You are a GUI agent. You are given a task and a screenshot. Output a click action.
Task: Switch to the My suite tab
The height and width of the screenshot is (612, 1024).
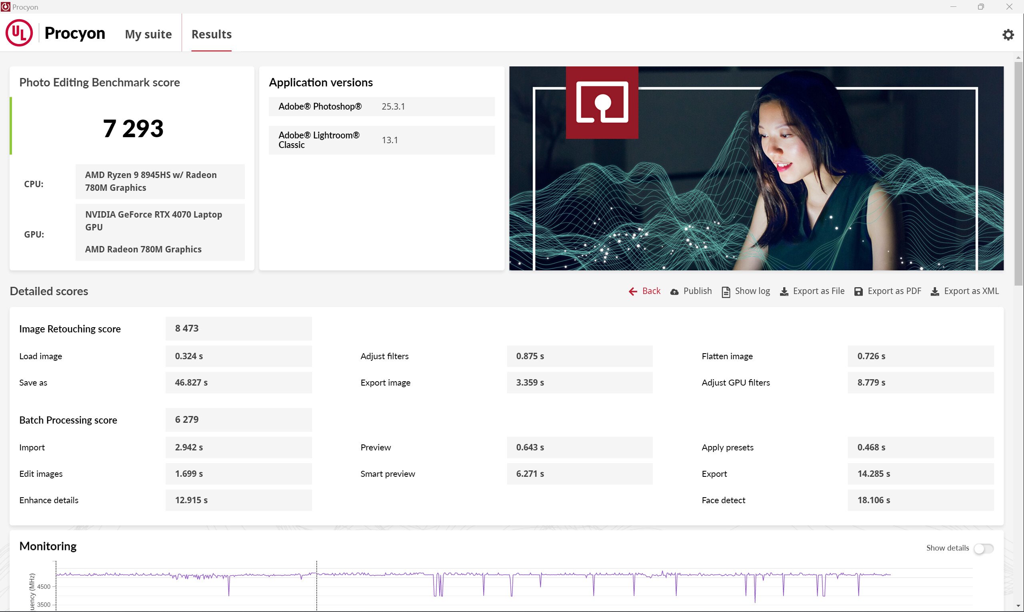tap(148, 34)
